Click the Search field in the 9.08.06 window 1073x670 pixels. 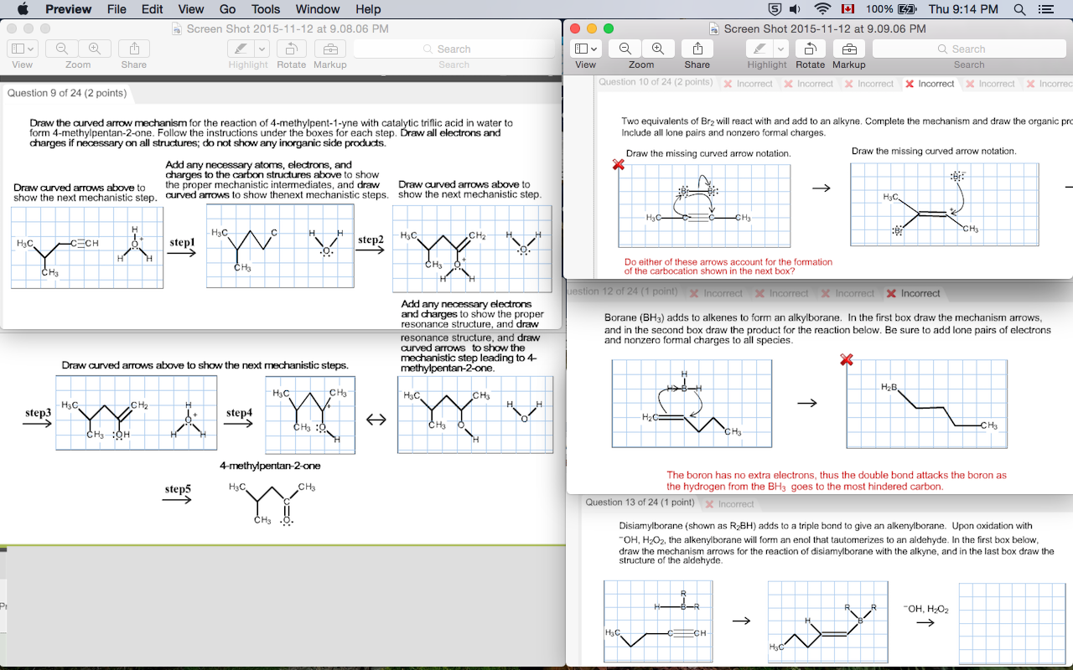pos(454,49)
